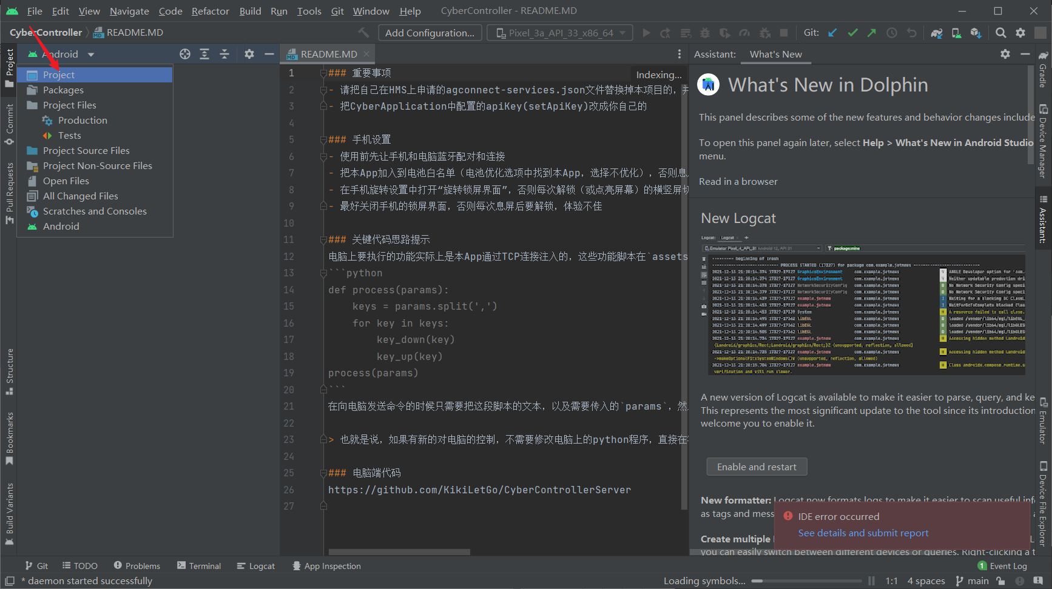
Task: Open editor tabs kebab menu icon
Action: (679, 54)
